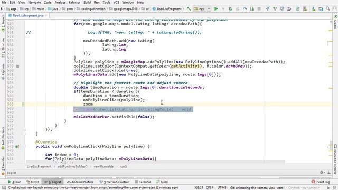The image size is (338, 190).
Task: Toggle the Captures tool window
Action: (x=3, y=72)
